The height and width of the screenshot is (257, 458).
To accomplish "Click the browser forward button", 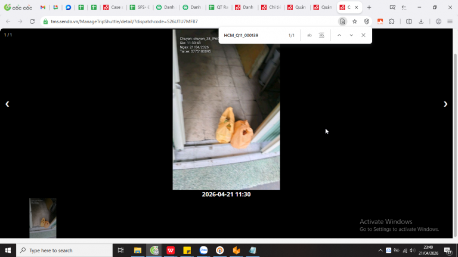I will [x=20, y=21].
